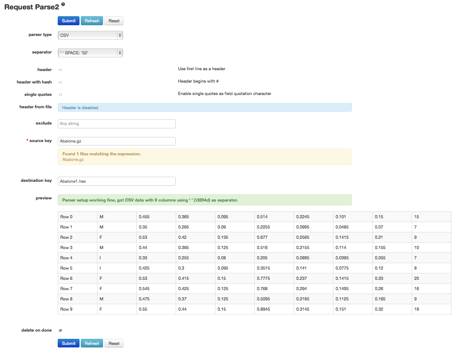The height and width of the screenshot is (353, 457).
Task: Toggle the header with hash checkbox
Action: pyautogui.click(x=60, y=82)
